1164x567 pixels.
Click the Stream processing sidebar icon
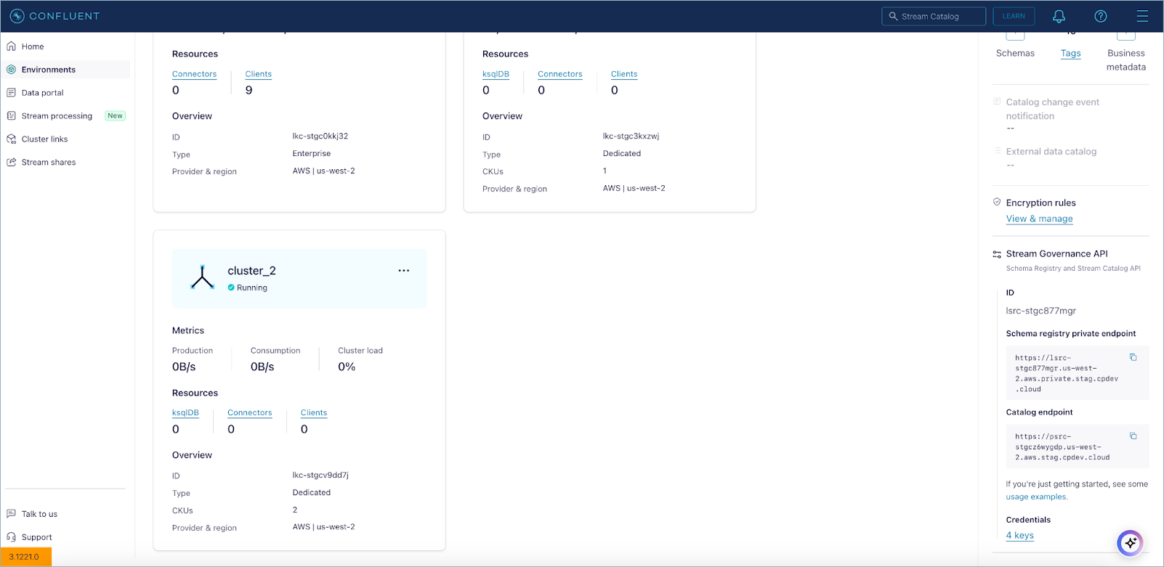tap(11, 116)
